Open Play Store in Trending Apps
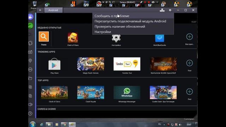This screenshot has height=127, width=226. [54, 64]
